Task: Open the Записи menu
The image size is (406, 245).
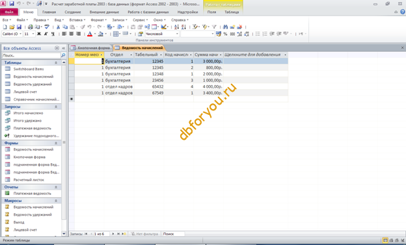Action: (119, 20)
